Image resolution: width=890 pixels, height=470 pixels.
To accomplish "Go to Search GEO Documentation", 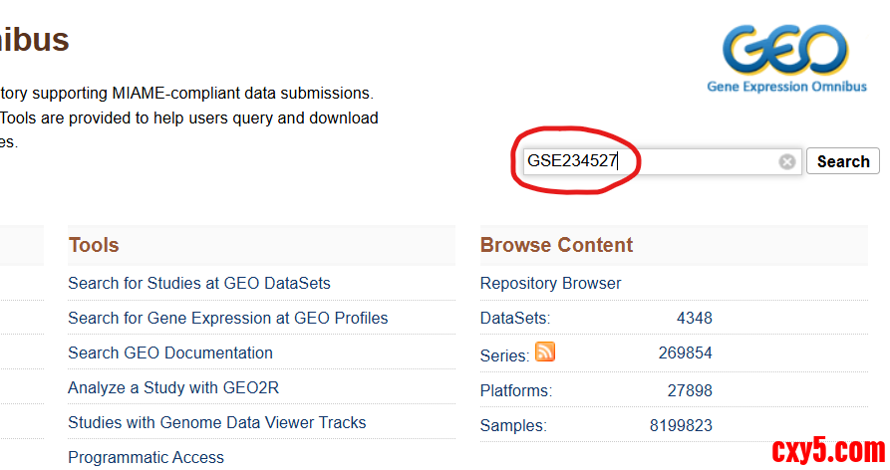I will click(x=170, y=353).
